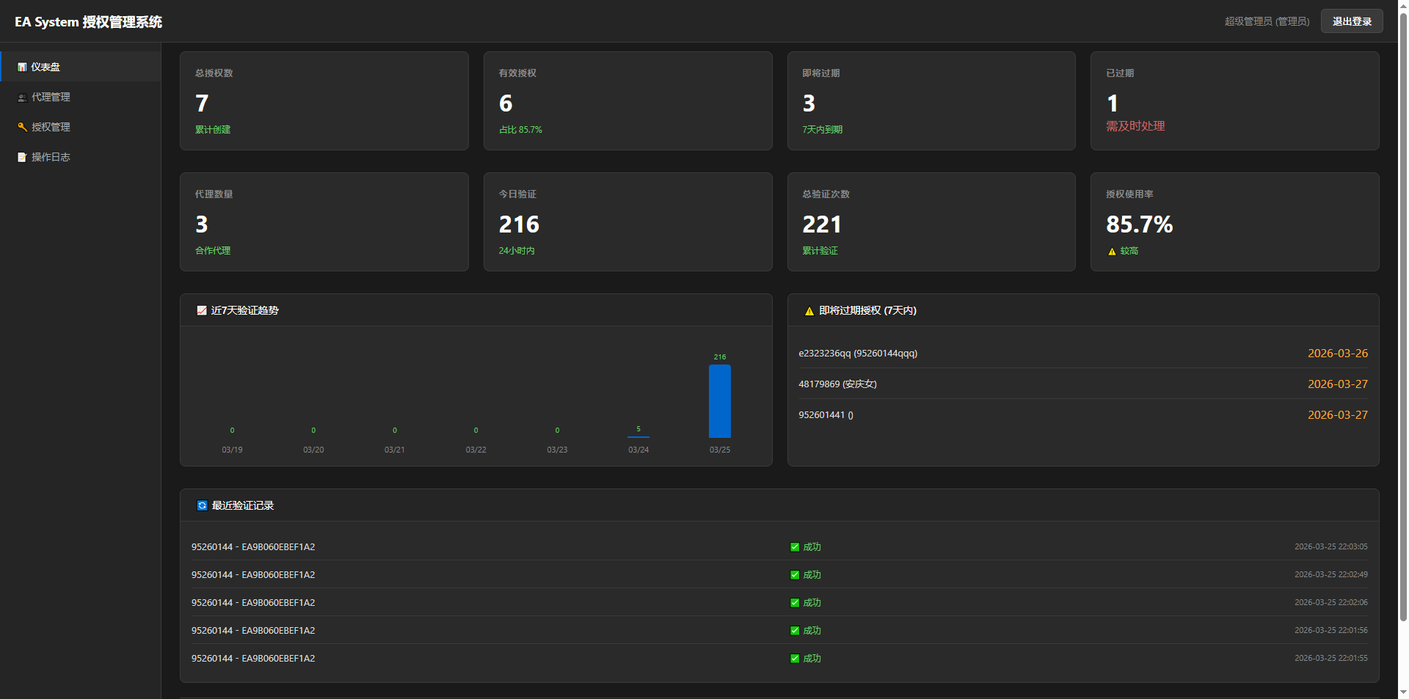Click the green check in the 22:01:55 record
Image resolution: width=1409 pixels, height=699 pixels.
click(795, 659)
